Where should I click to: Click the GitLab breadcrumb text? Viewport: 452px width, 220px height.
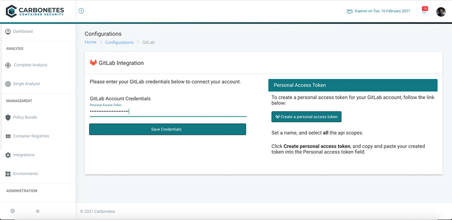(149, 42)
